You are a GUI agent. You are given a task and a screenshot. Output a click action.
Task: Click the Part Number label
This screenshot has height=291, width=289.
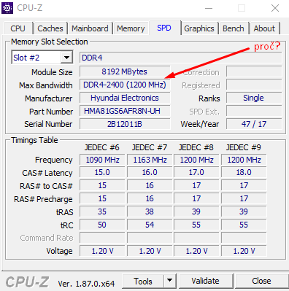tap(51, 112)
